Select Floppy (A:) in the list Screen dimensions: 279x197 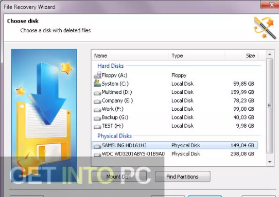(x=175, y=75)
